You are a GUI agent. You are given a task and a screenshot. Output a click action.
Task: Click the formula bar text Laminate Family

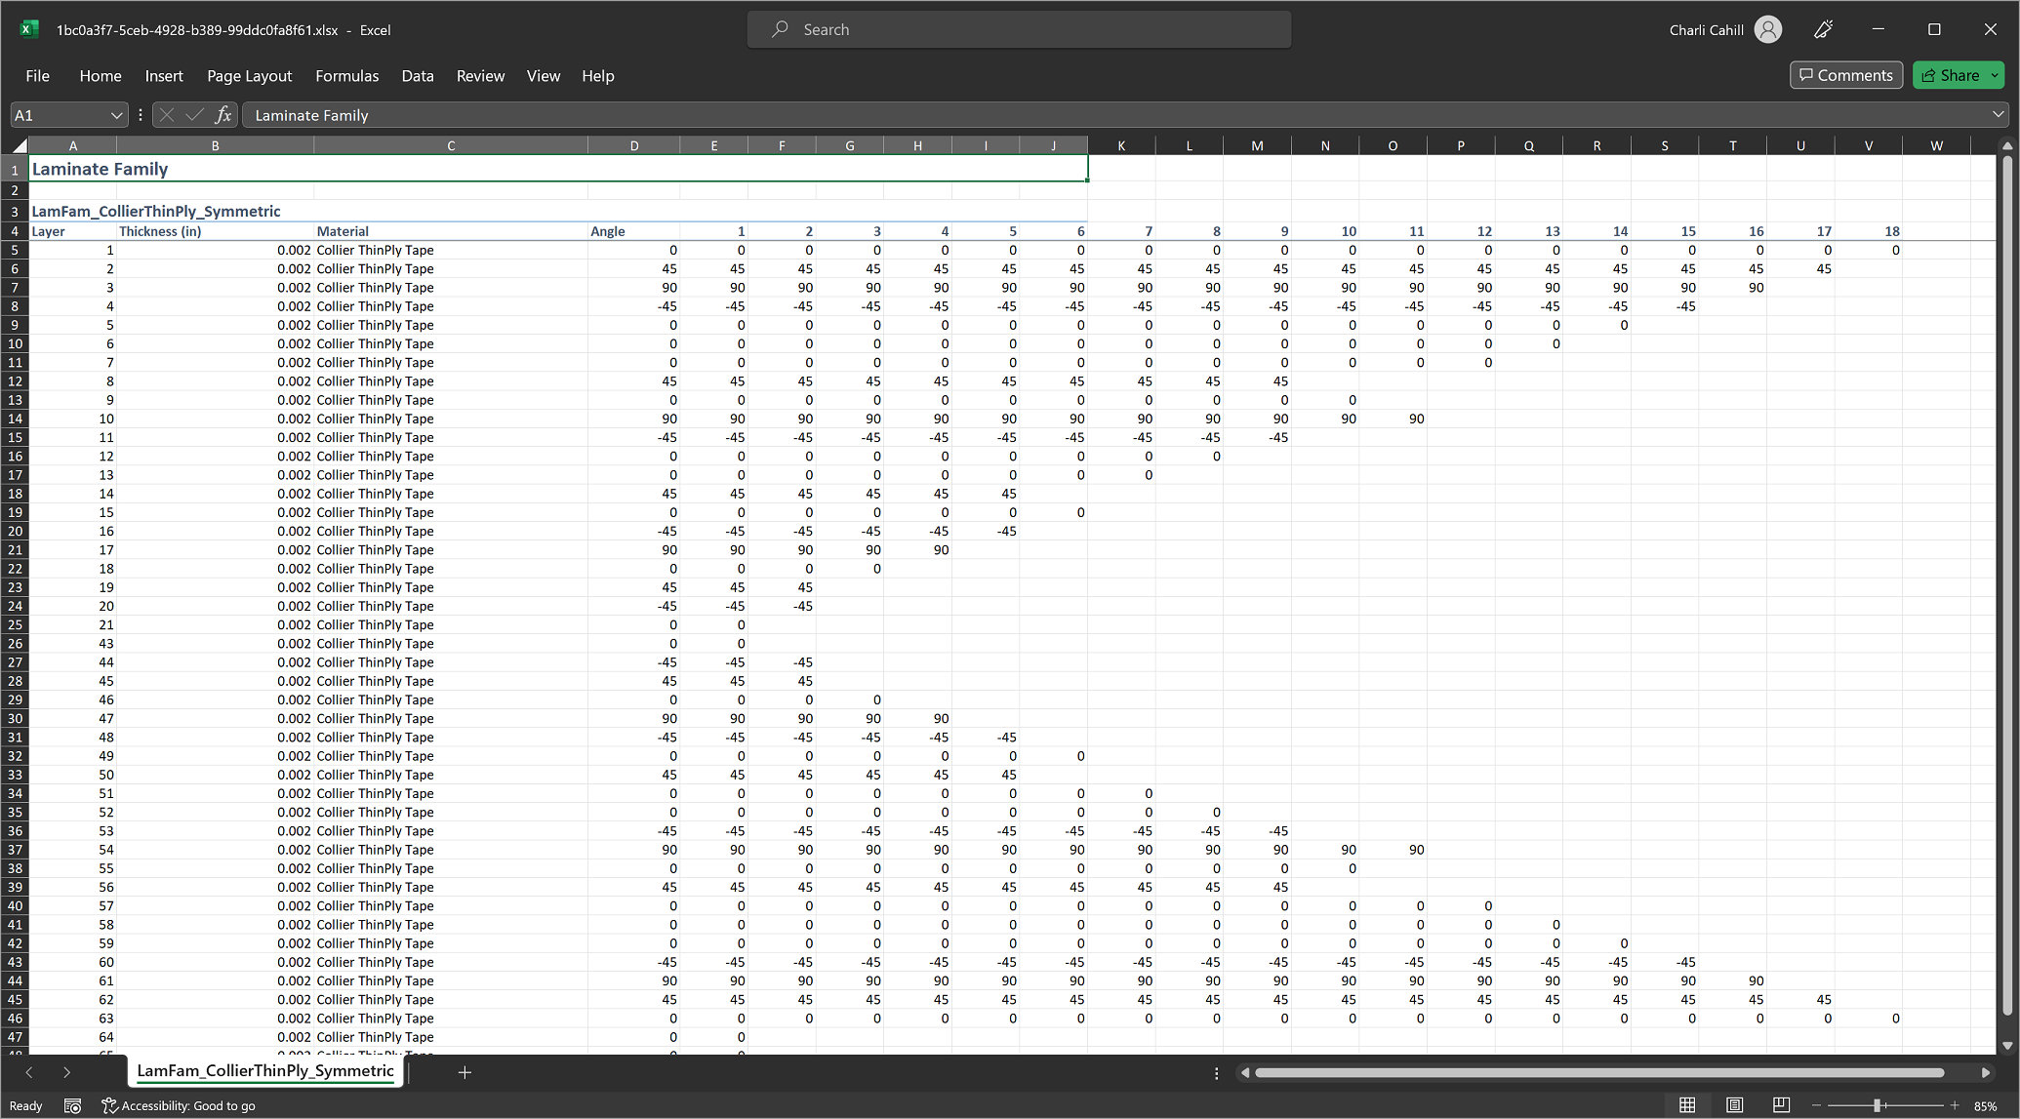coord(311,115)
